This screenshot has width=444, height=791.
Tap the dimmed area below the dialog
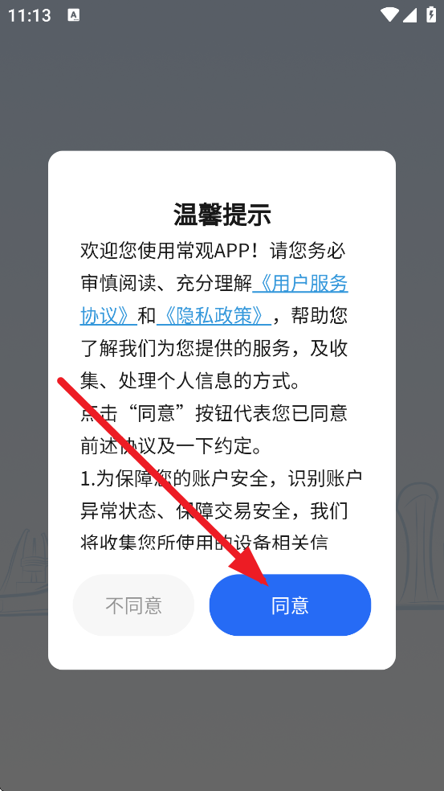tap(222, 729)
